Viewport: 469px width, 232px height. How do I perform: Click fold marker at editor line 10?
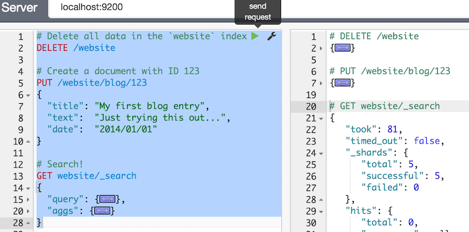28,142
